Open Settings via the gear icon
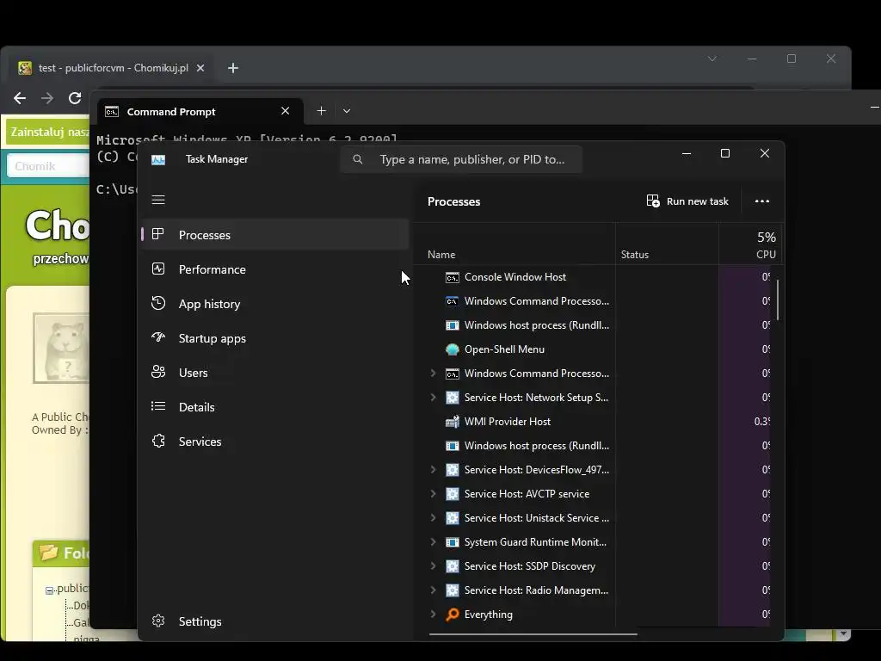 [158, 621]
